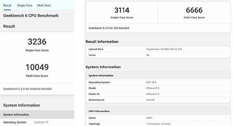Select the 3236 single-core score

click(x=37, y=41)
